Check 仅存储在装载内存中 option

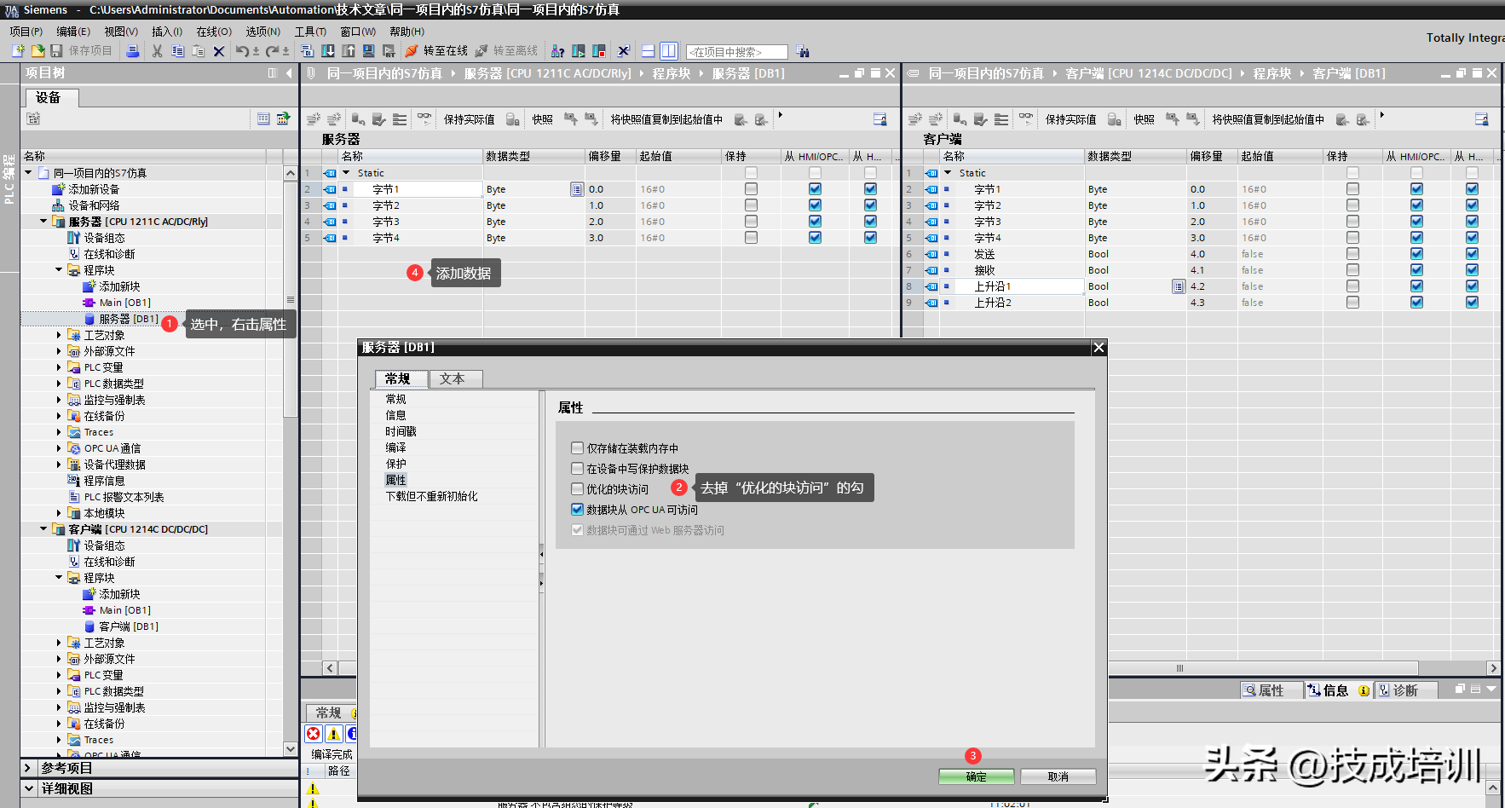tap(577, 448)
